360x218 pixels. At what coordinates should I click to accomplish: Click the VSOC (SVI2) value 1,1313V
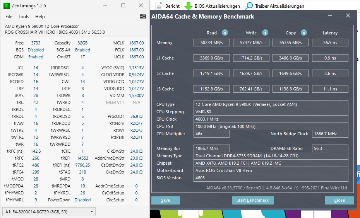click(136, 68)
